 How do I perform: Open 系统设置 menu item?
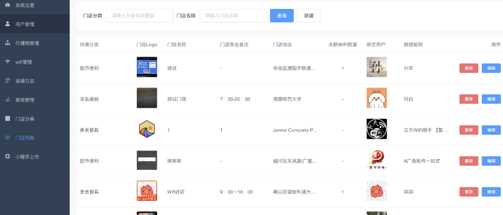pyautogui.click(x=35, y=5)
